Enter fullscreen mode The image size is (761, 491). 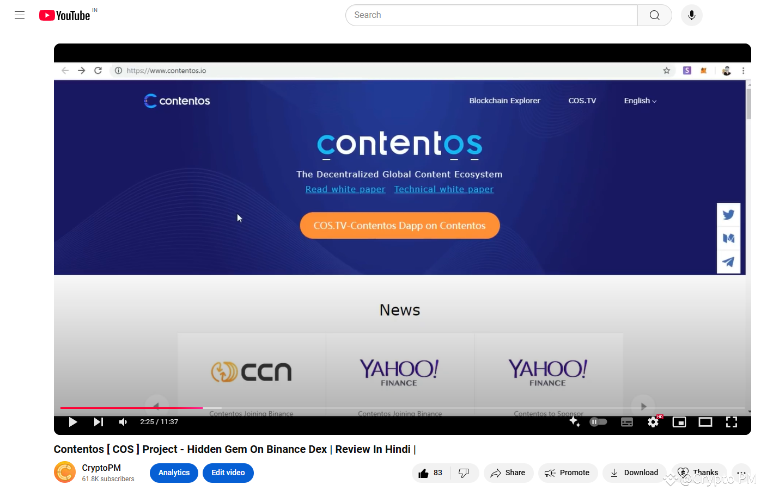[x=732, y=422]
